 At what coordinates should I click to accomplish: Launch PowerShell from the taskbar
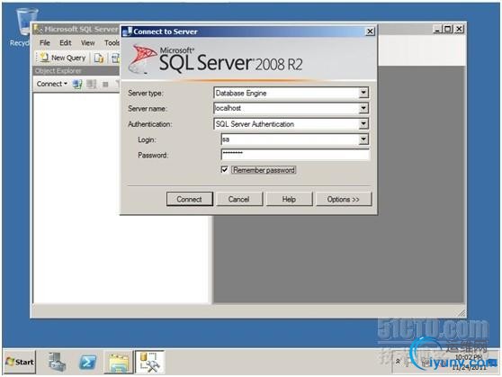(88, 363)
